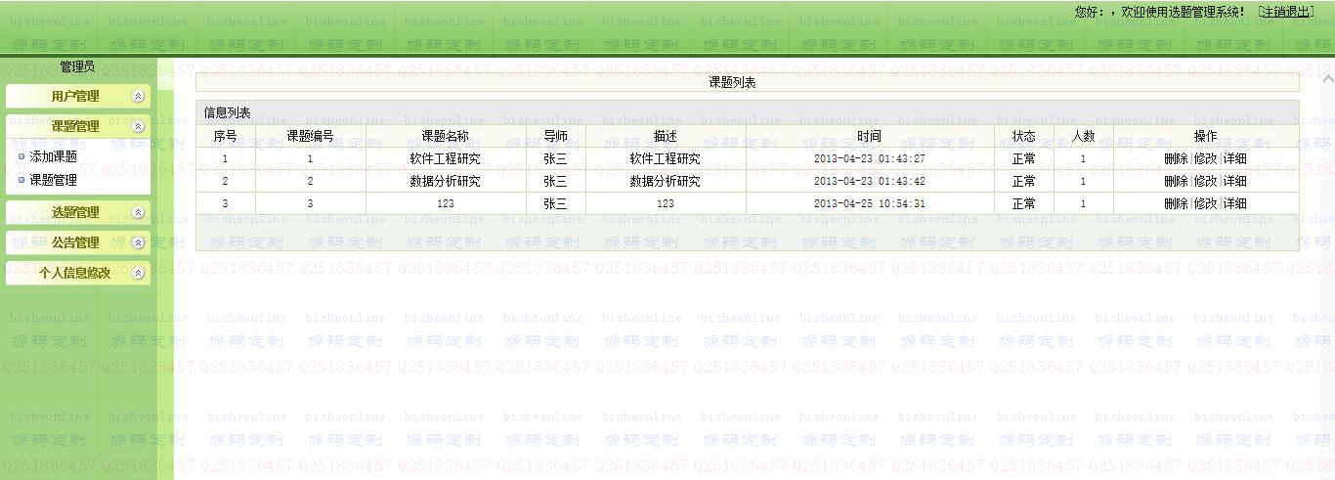Modify the topic created 2013-04-25 10:54:31
The image size is (1335, 480).
pyautogui.click(x=1206, y=203)
